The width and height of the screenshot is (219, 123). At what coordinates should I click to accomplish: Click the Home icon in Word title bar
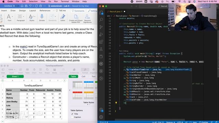point(22,6)
